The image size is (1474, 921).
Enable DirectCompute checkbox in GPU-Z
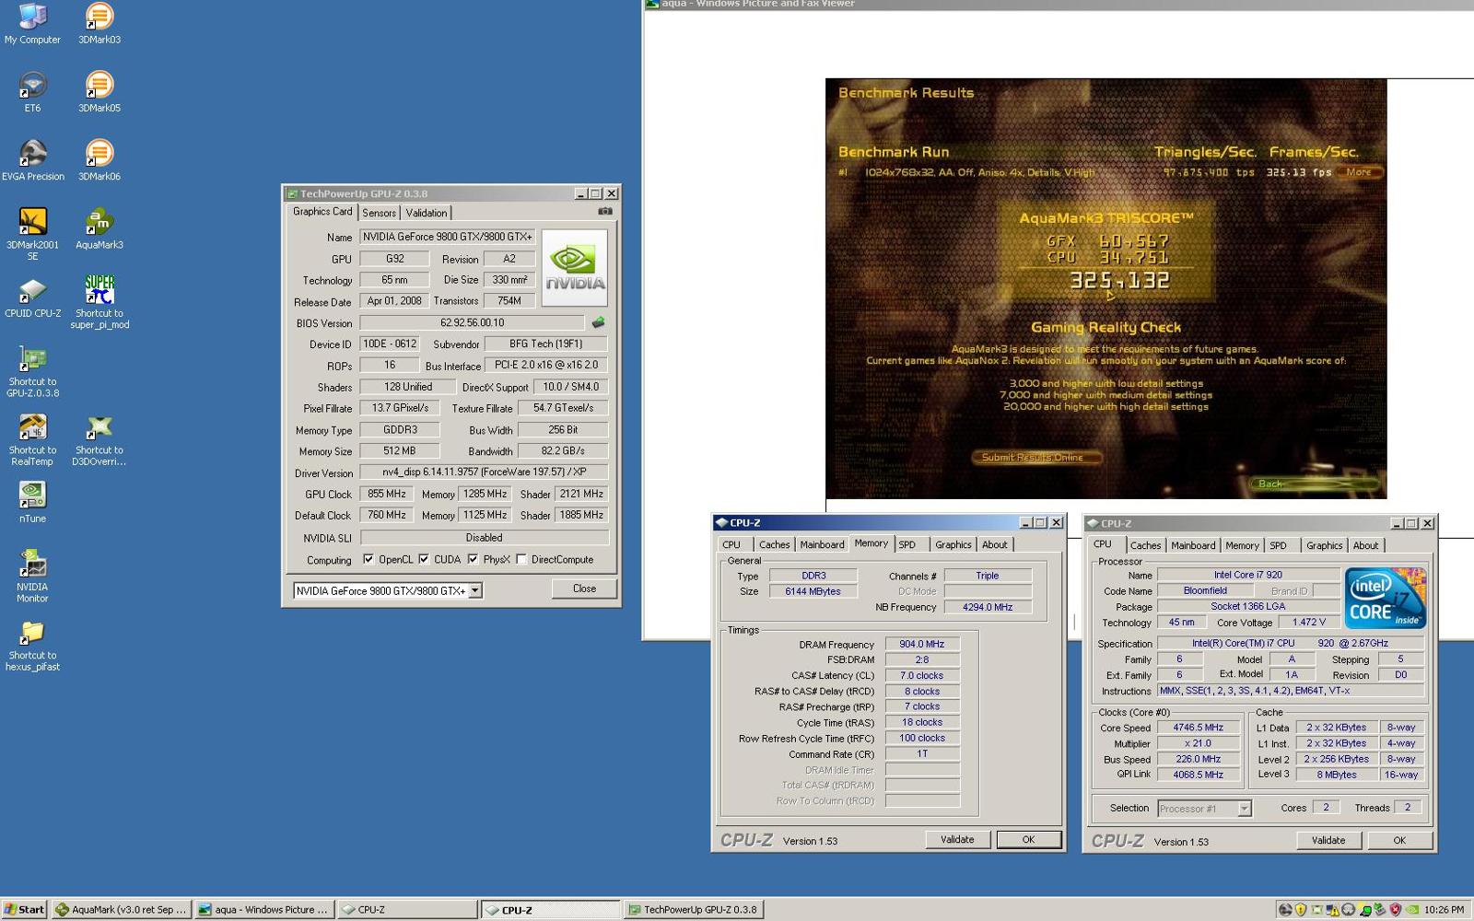(x=521, y=559)
